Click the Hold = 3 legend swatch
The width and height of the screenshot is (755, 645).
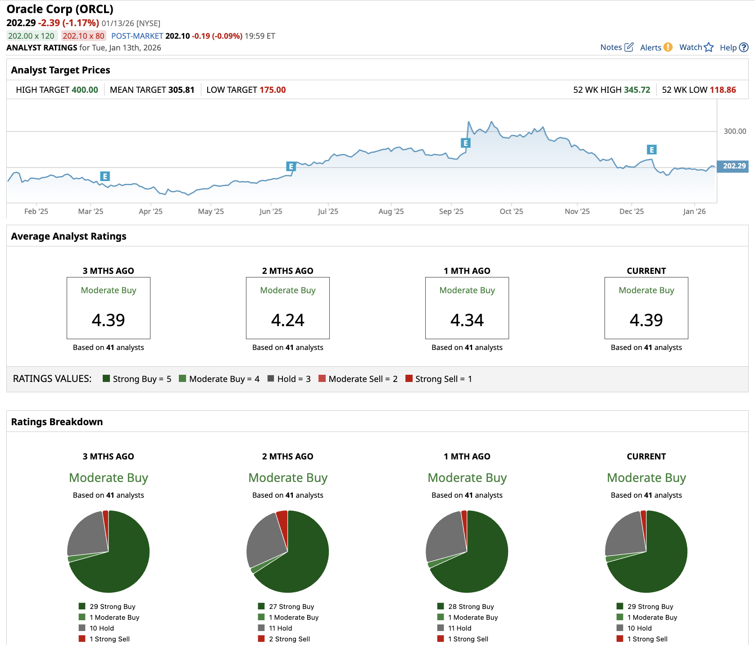(x=271, y=378)
